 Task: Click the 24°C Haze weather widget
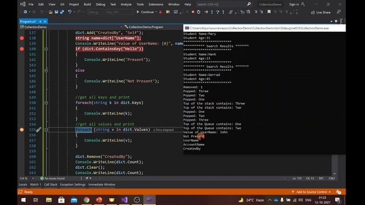(x=251, y=200)
